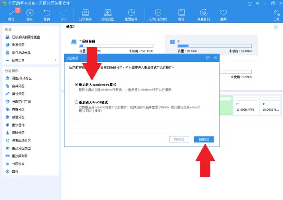This screenshot has width=283, height=200.
Task: Select the 重启进入Windows PE模式 radio button
Action: [x=76, y=85]
